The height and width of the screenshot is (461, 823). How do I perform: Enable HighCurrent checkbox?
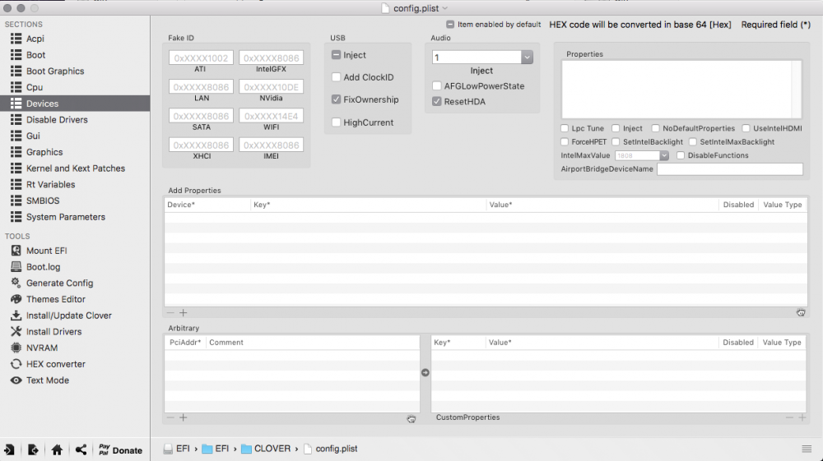pyautogui.click(x=336, y=122)
